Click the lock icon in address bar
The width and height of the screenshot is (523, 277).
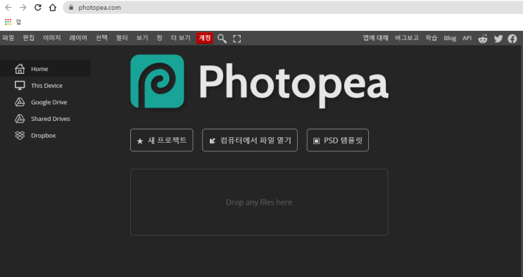pyautogui.click(x=71, y=7)
